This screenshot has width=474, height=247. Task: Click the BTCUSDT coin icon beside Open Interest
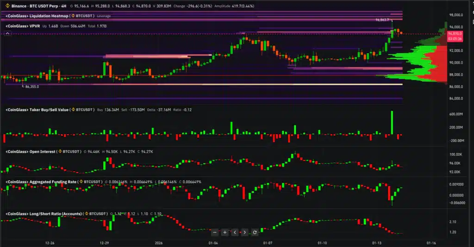click(60, 151)
